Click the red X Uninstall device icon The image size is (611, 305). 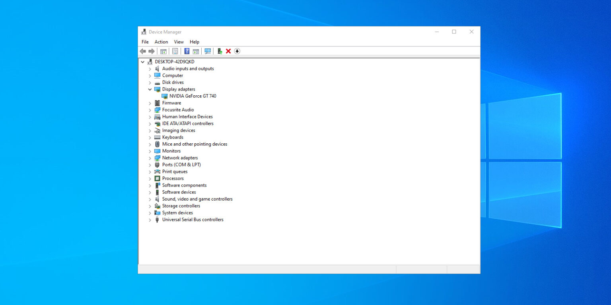click(228, 51)
